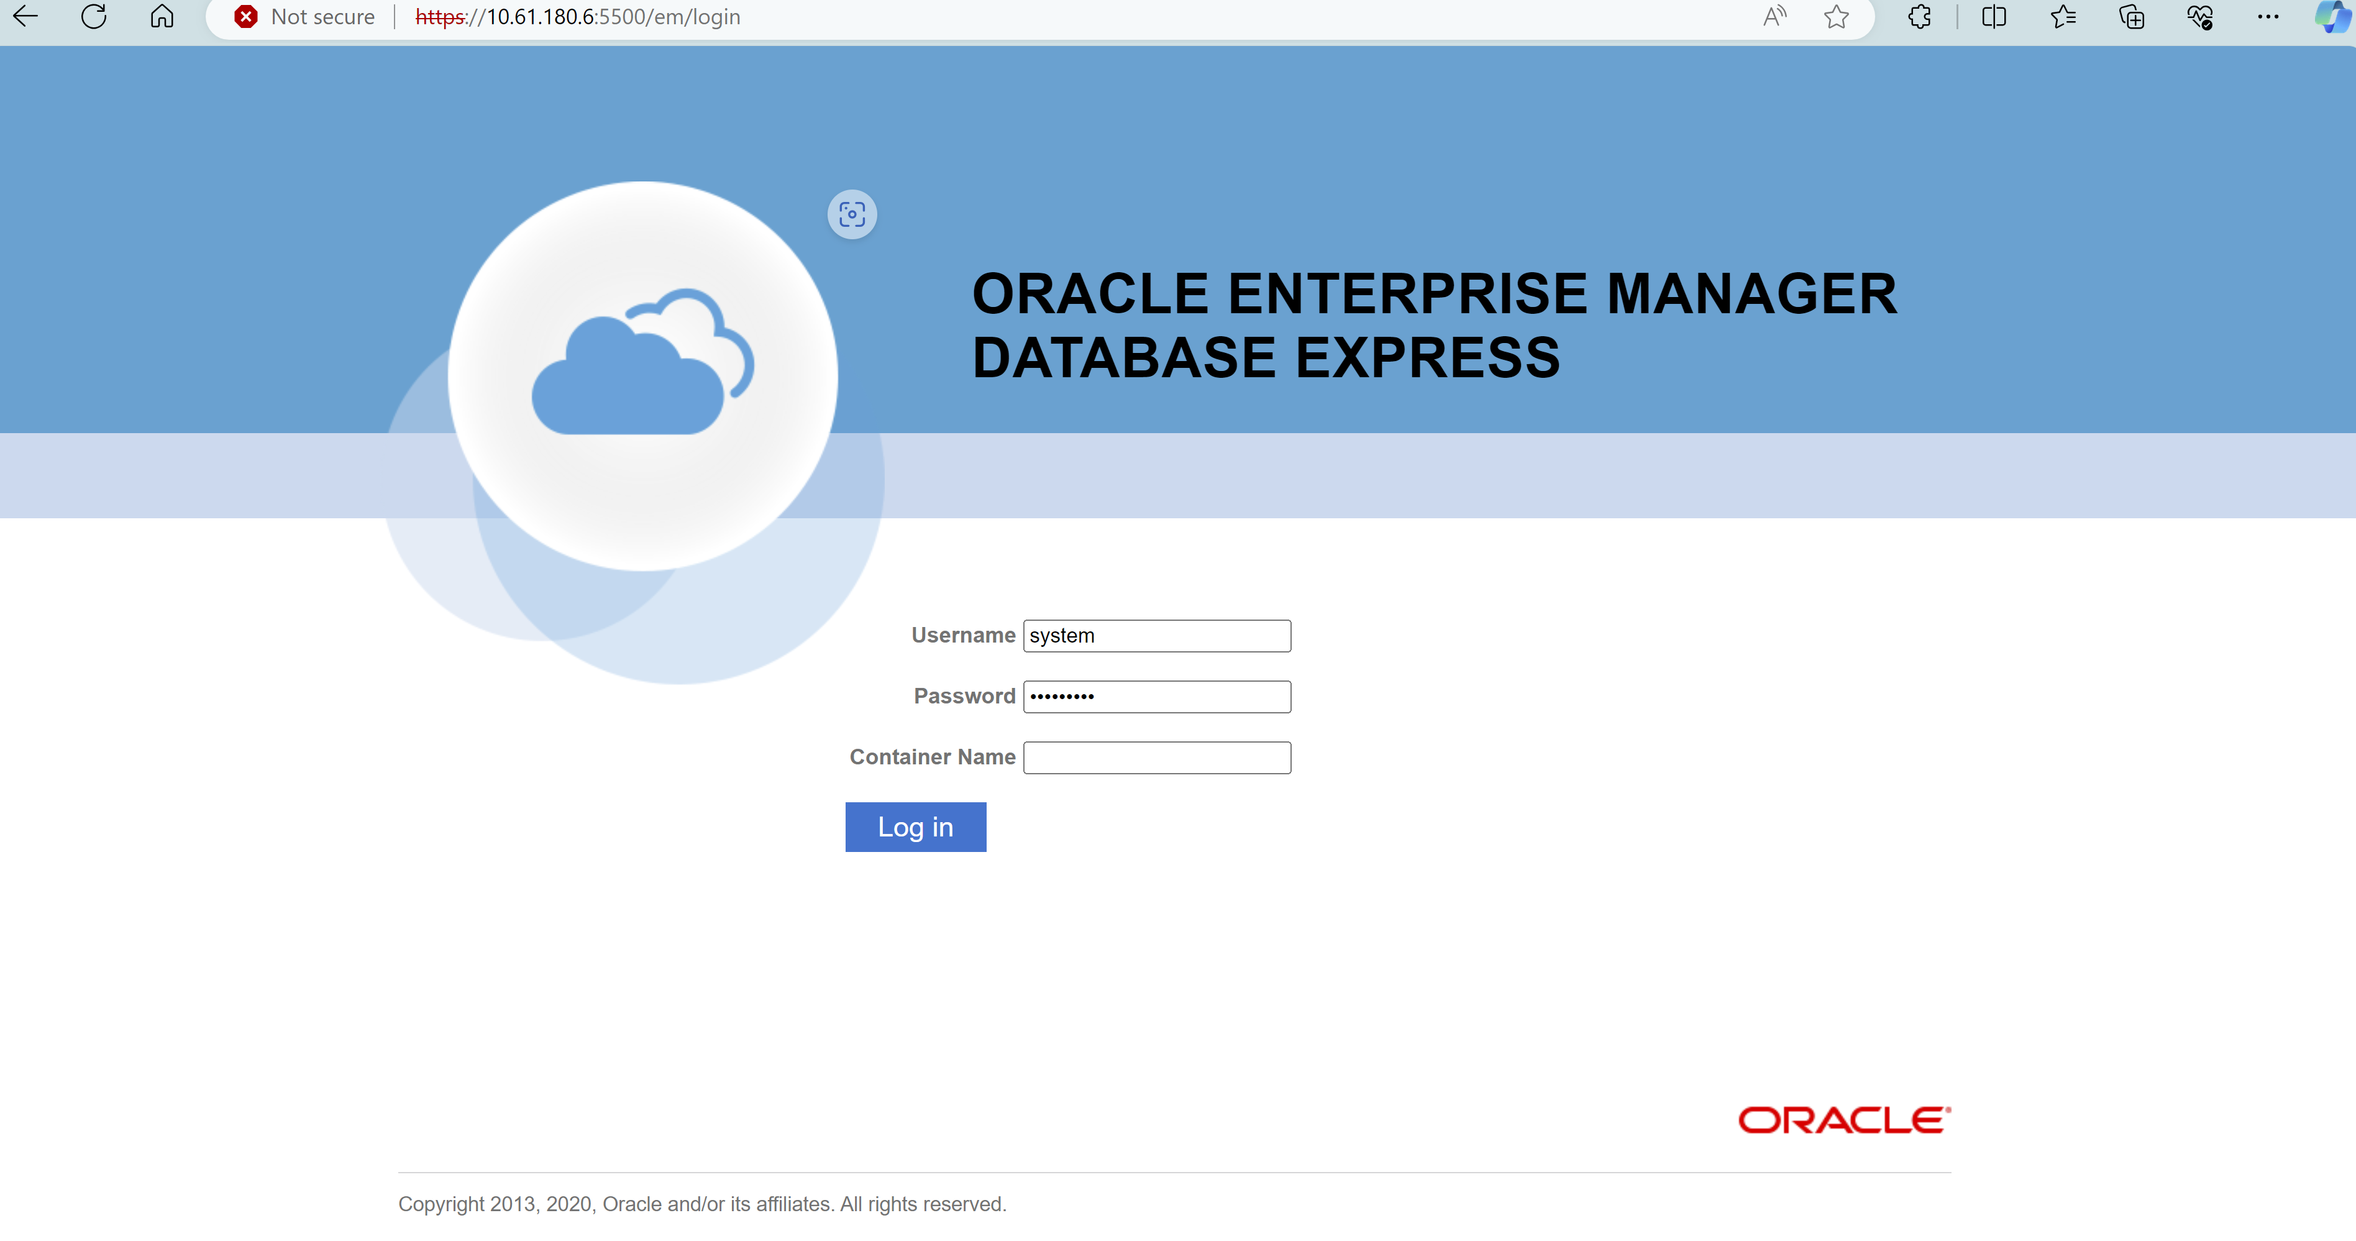Click the visual search icon beside cloud logo
2356x1241 pixels.
[x=851, y=215]
